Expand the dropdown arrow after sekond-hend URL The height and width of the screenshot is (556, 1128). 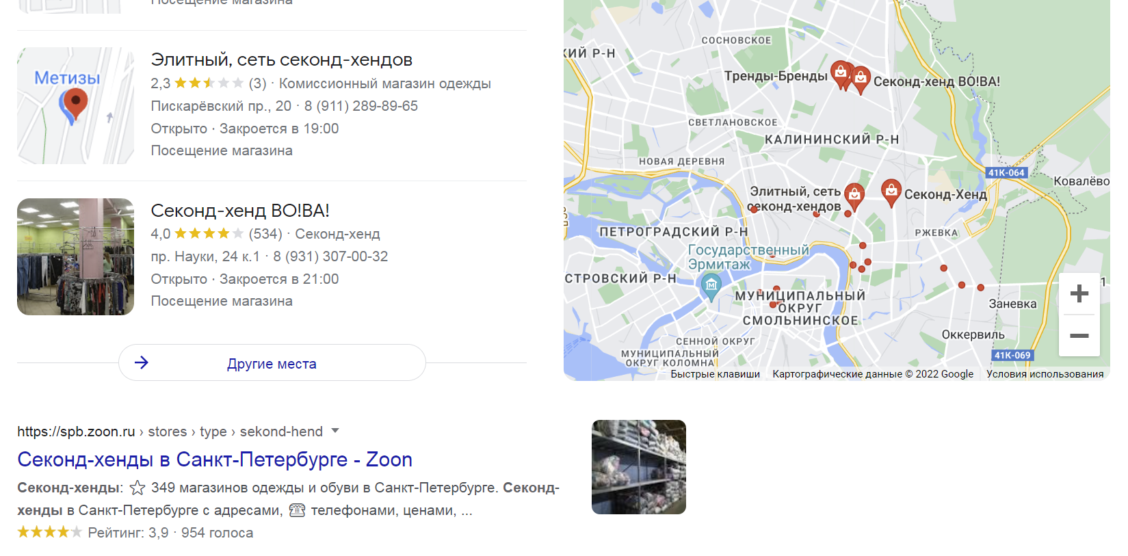coord(335,431)
